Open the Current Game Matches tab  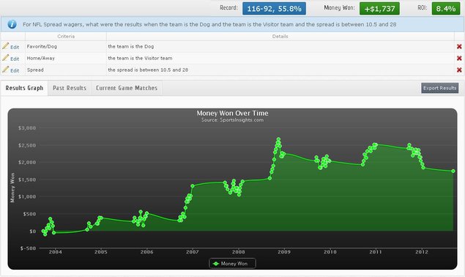(127, 88)
